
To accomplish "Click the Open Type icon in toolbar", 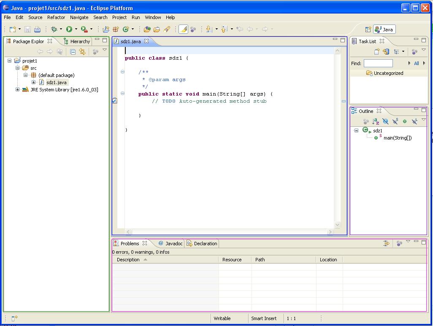I will click(147, 29).
